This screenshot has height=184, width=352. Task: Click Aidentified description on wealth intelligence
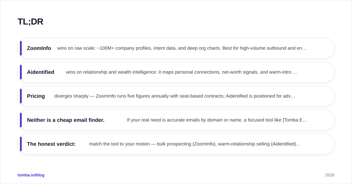(182, 72)
